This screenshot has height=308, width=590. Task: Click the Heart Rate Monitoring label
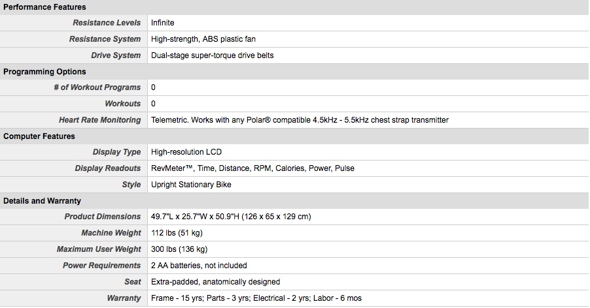99,120
